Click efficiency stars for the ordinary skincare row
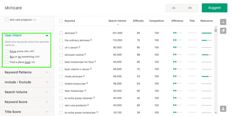This screenshot has width=232, height=116. (177, 40)
